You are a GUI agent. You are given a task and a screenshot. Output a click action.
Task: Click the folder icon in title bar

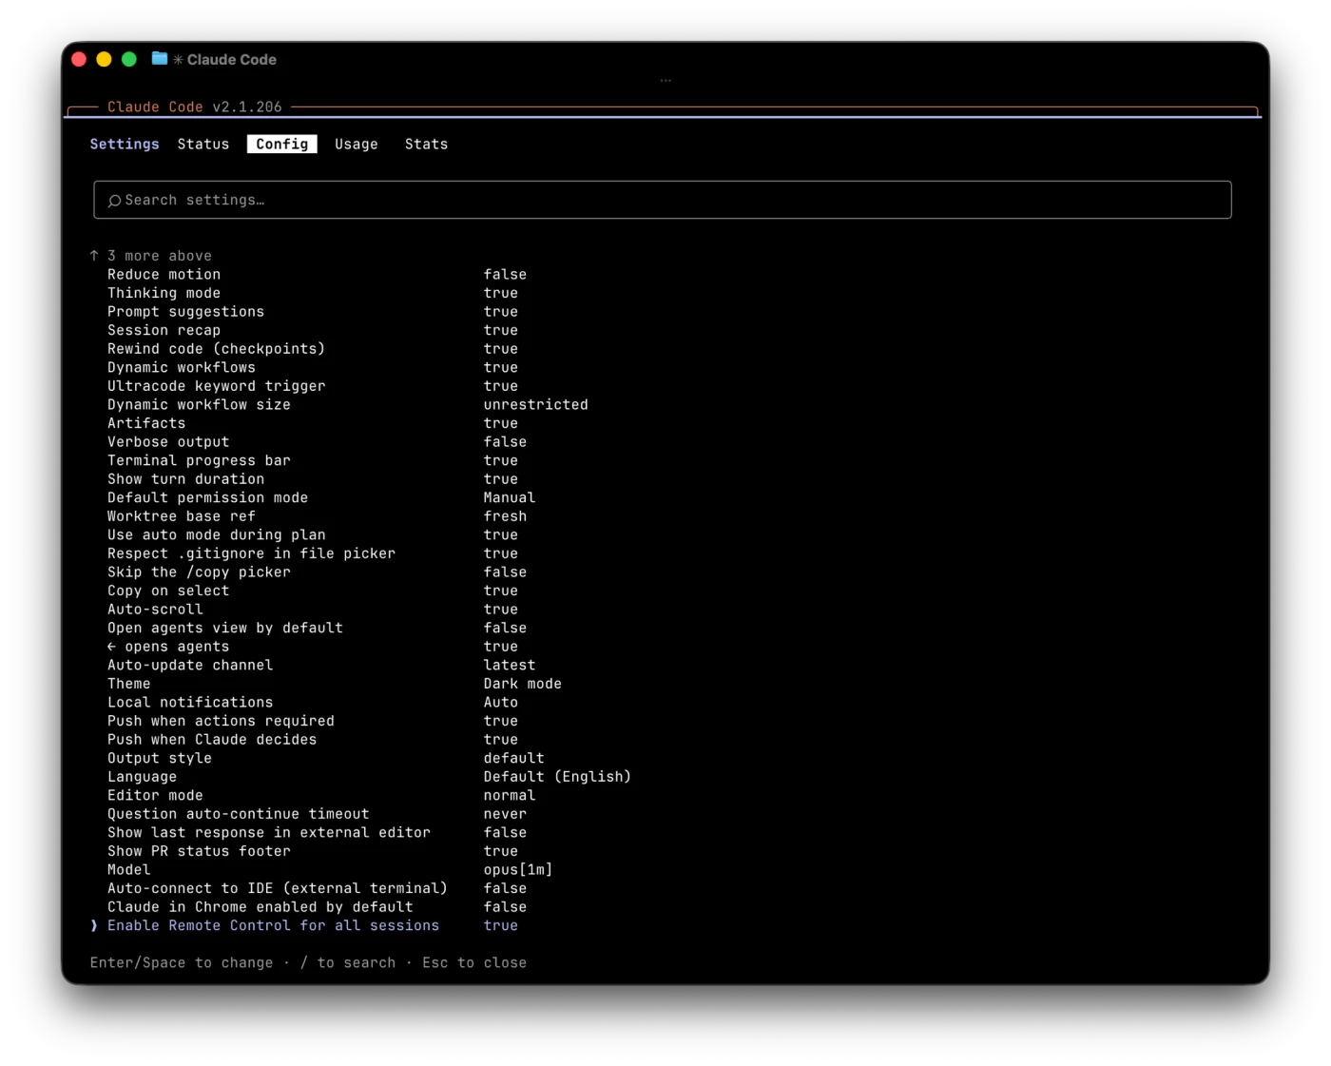click(160, 59)
